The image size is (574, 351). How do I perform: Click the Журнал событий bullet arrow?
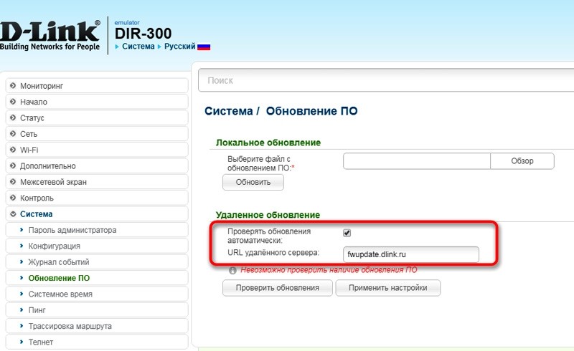[22, 261]
